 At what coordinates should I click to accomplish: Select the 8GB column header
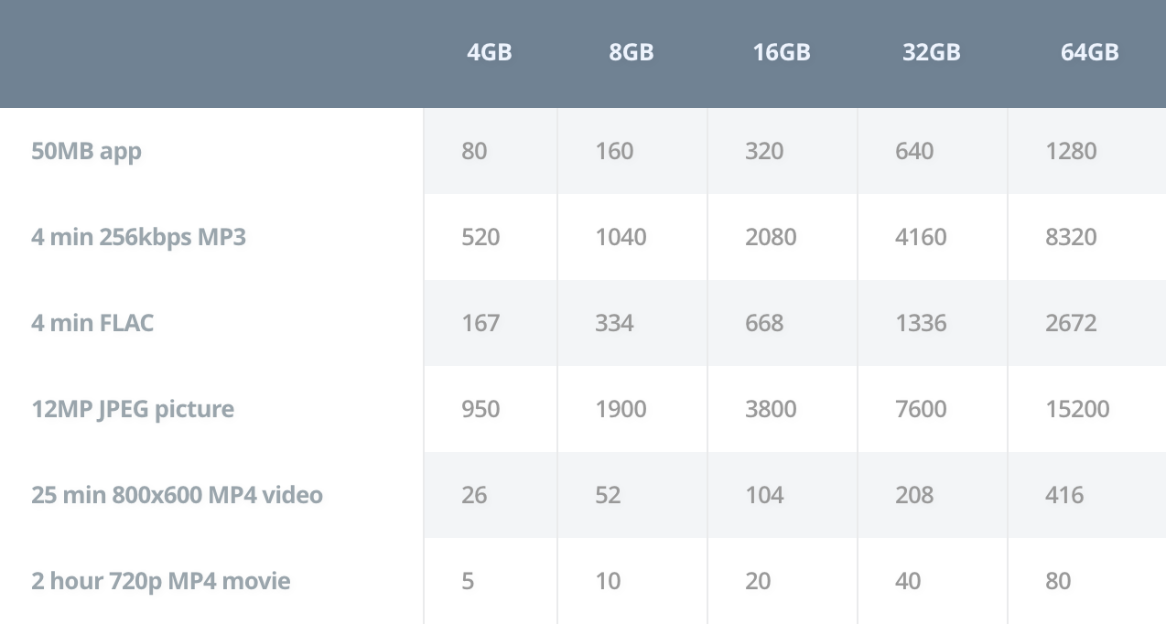pyautogui.click(x=632, y=52)
